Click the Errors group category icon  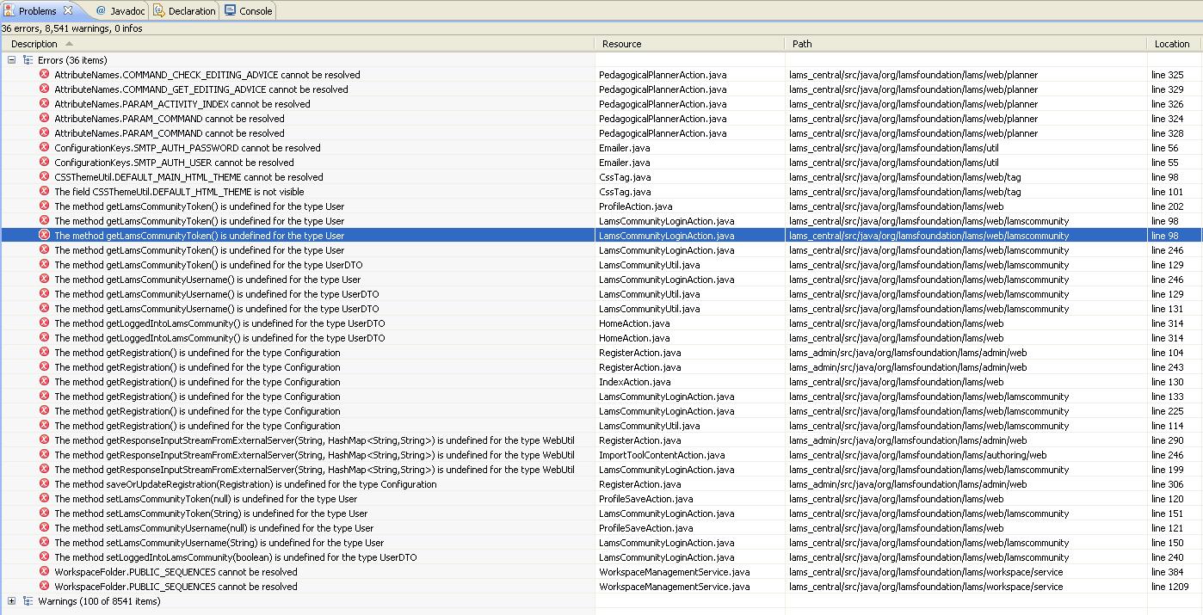pyautogui.click(x=28, y=60)
